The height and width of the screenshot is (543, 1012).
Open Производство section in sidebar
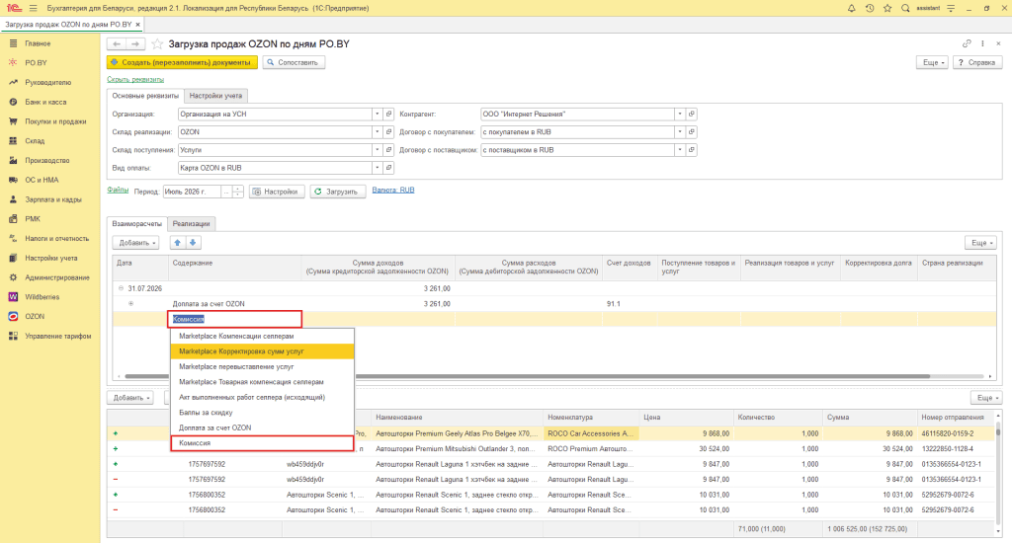click(x=47, y=161)
